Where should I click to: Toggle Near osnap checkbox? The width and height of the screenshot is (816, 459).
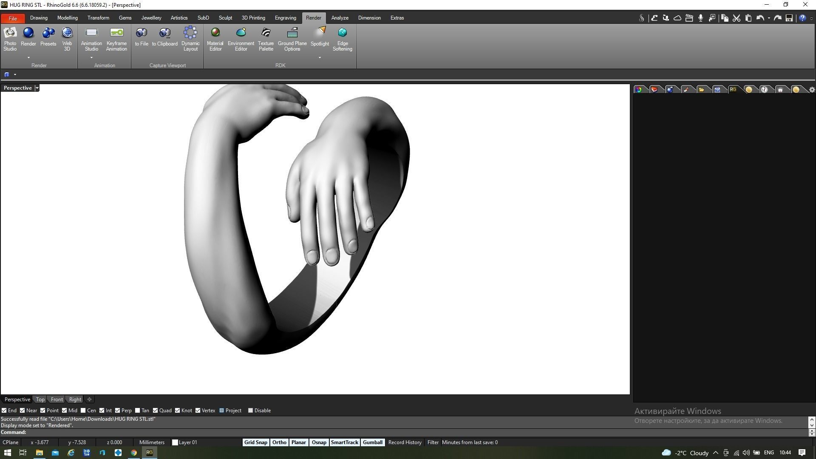[22, 411]
